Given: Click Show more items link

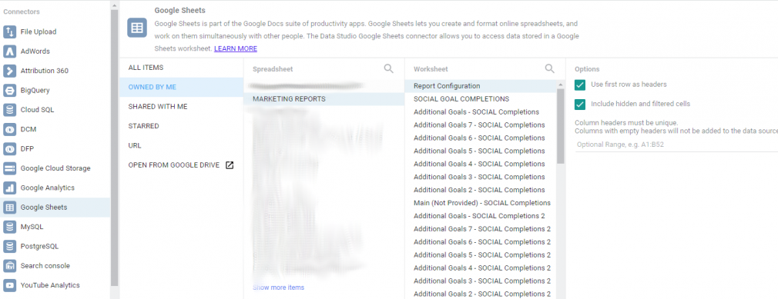Looking at the screenshot, I should tap(278, 287).
